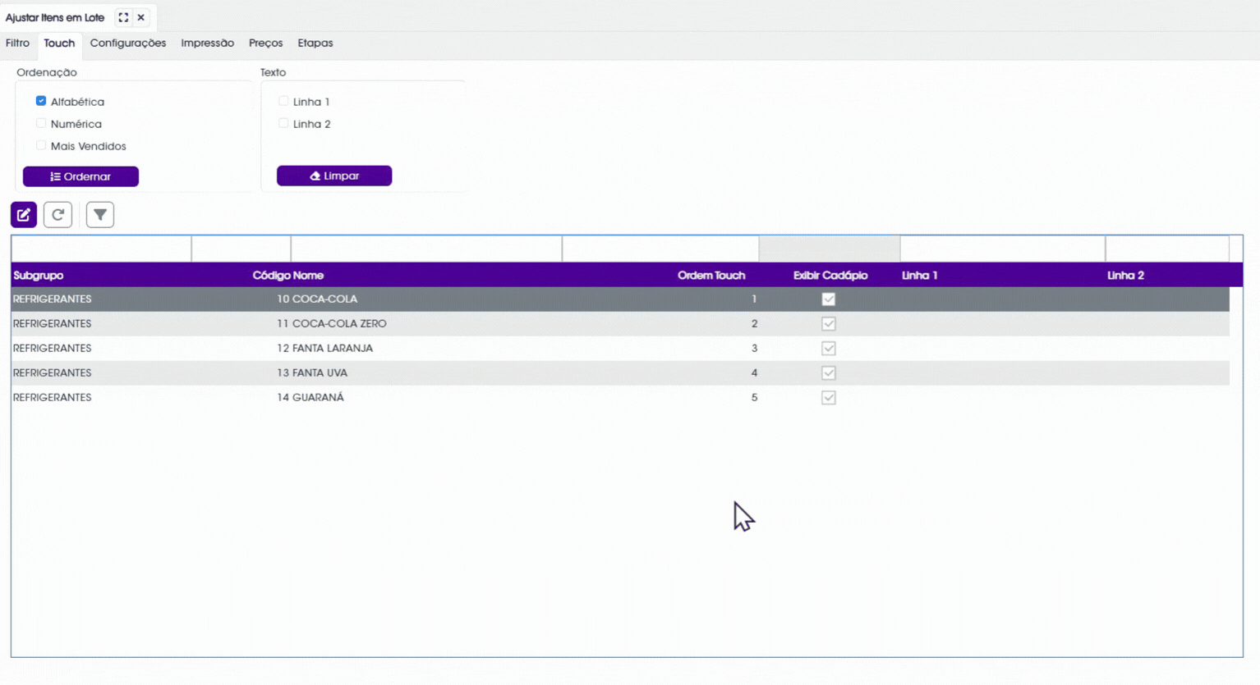The height and width of the screenshot is (685, 1260).
Task: Click the Subgrupo column filter field
Action: click(101, 249)
